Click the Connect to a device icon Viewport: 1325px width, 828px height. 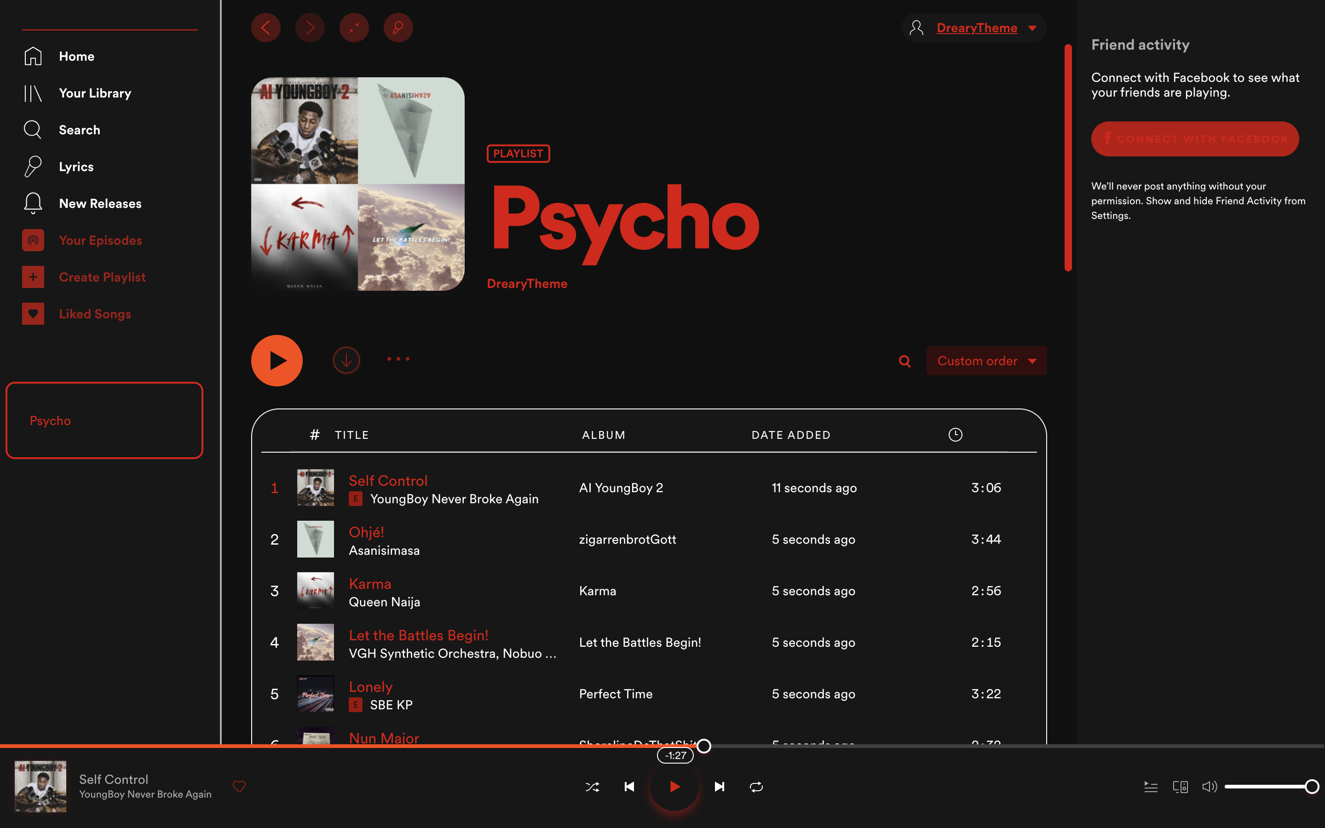pyautogui.click(x=1181, y=787)
